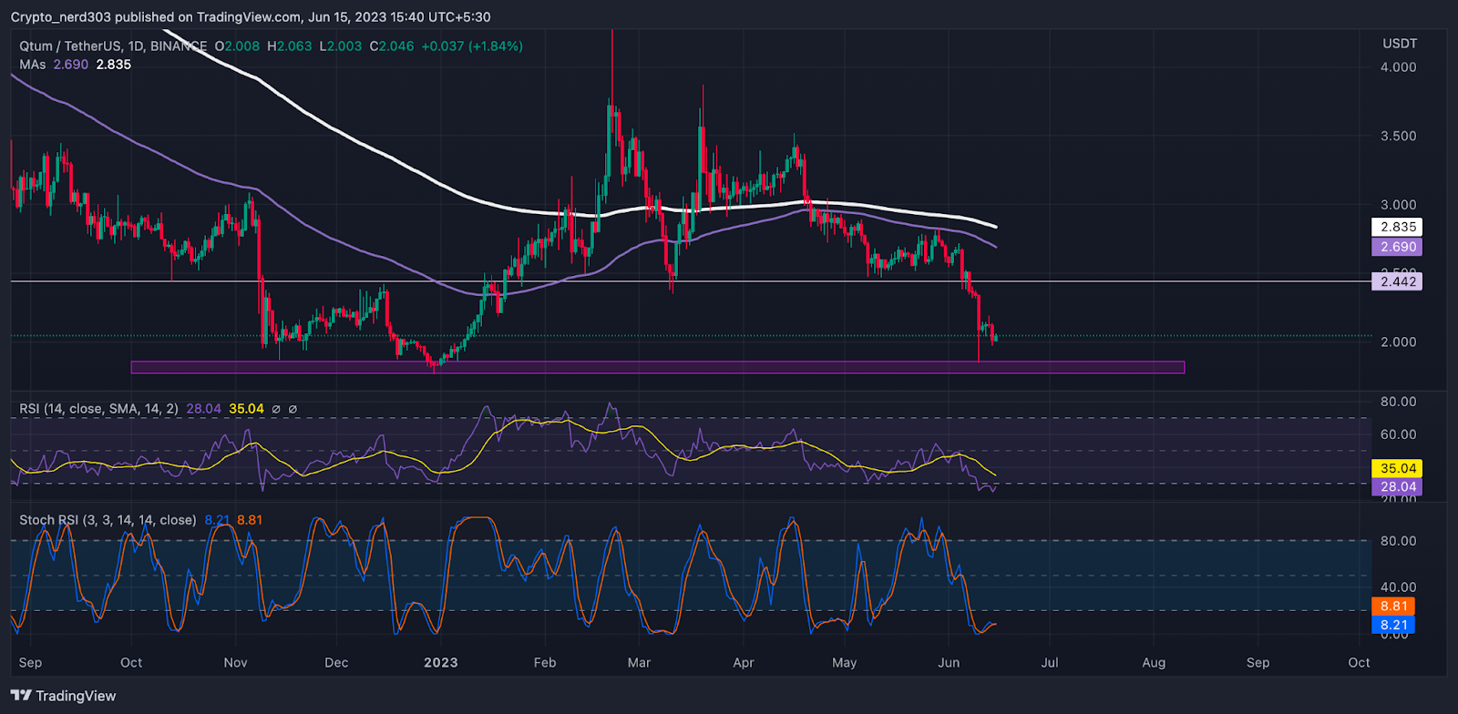Select the Stoch RSI (3, 3, 14, 14, close) legend

point(108,520)
